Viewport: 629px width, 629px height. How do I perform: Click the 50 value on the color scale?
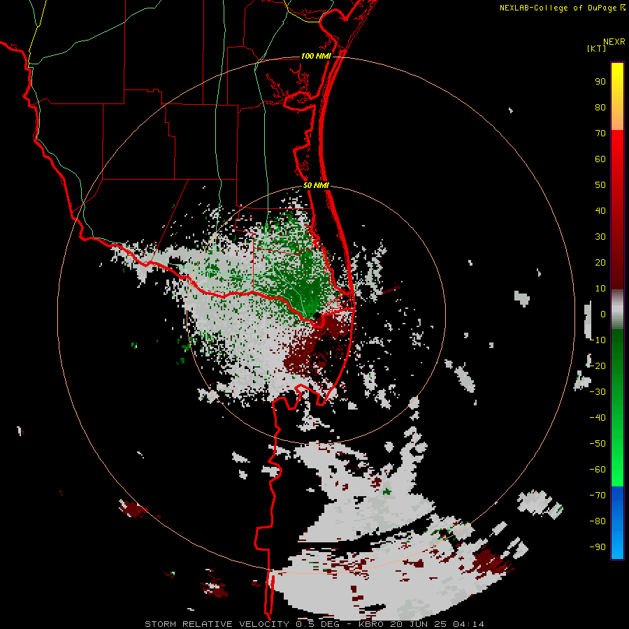click(600, 185)
